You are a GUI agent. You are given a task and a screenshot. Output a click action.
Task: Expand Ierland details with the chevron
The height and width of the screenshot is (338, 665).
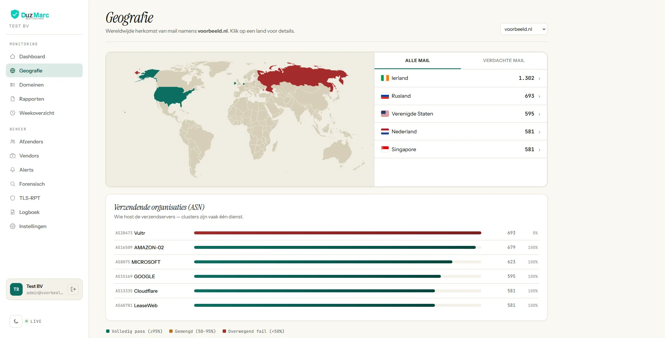pos(540,78)
